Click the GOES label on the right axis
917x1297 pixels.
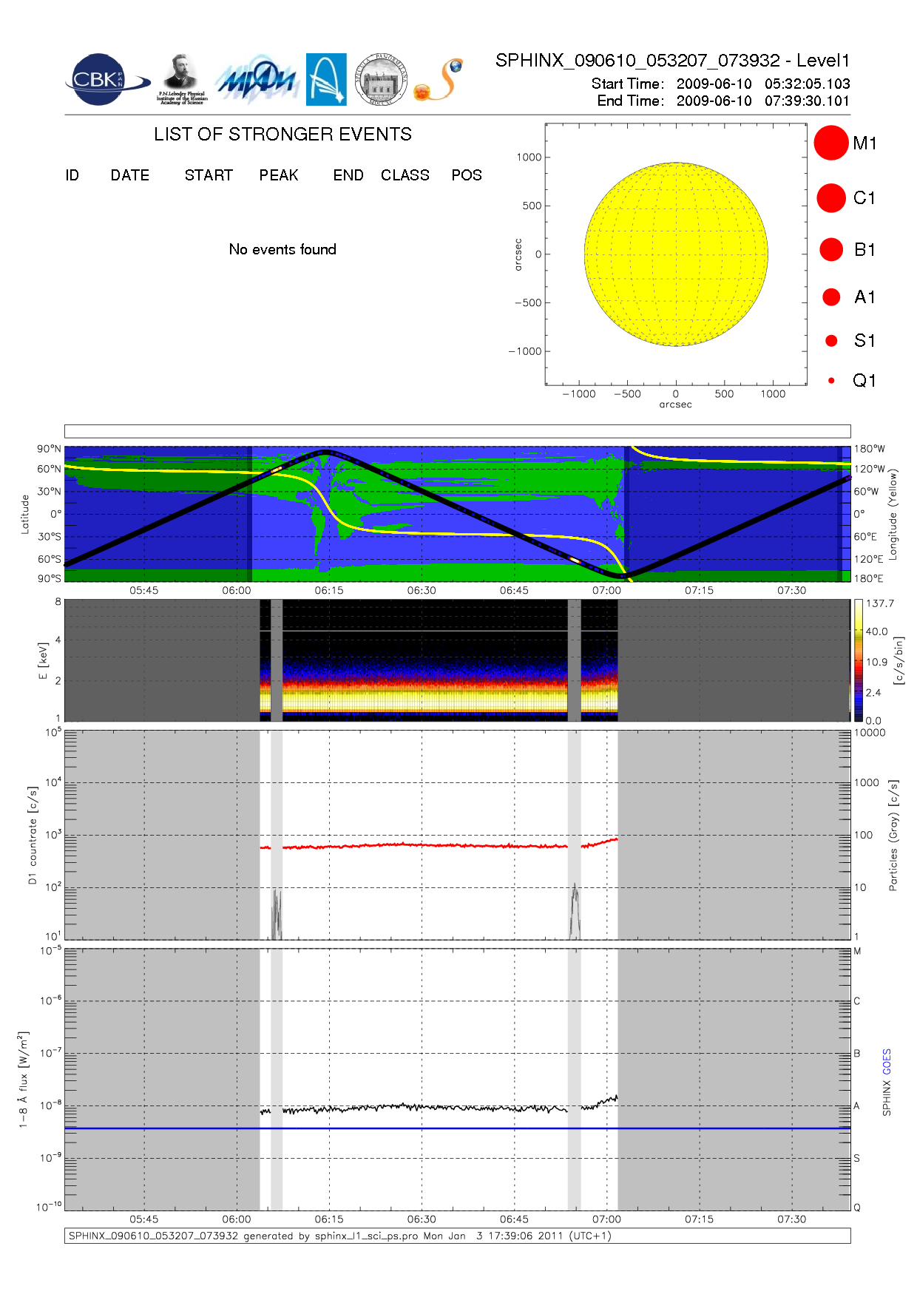pyautogui.click(x=887, y=1062)
